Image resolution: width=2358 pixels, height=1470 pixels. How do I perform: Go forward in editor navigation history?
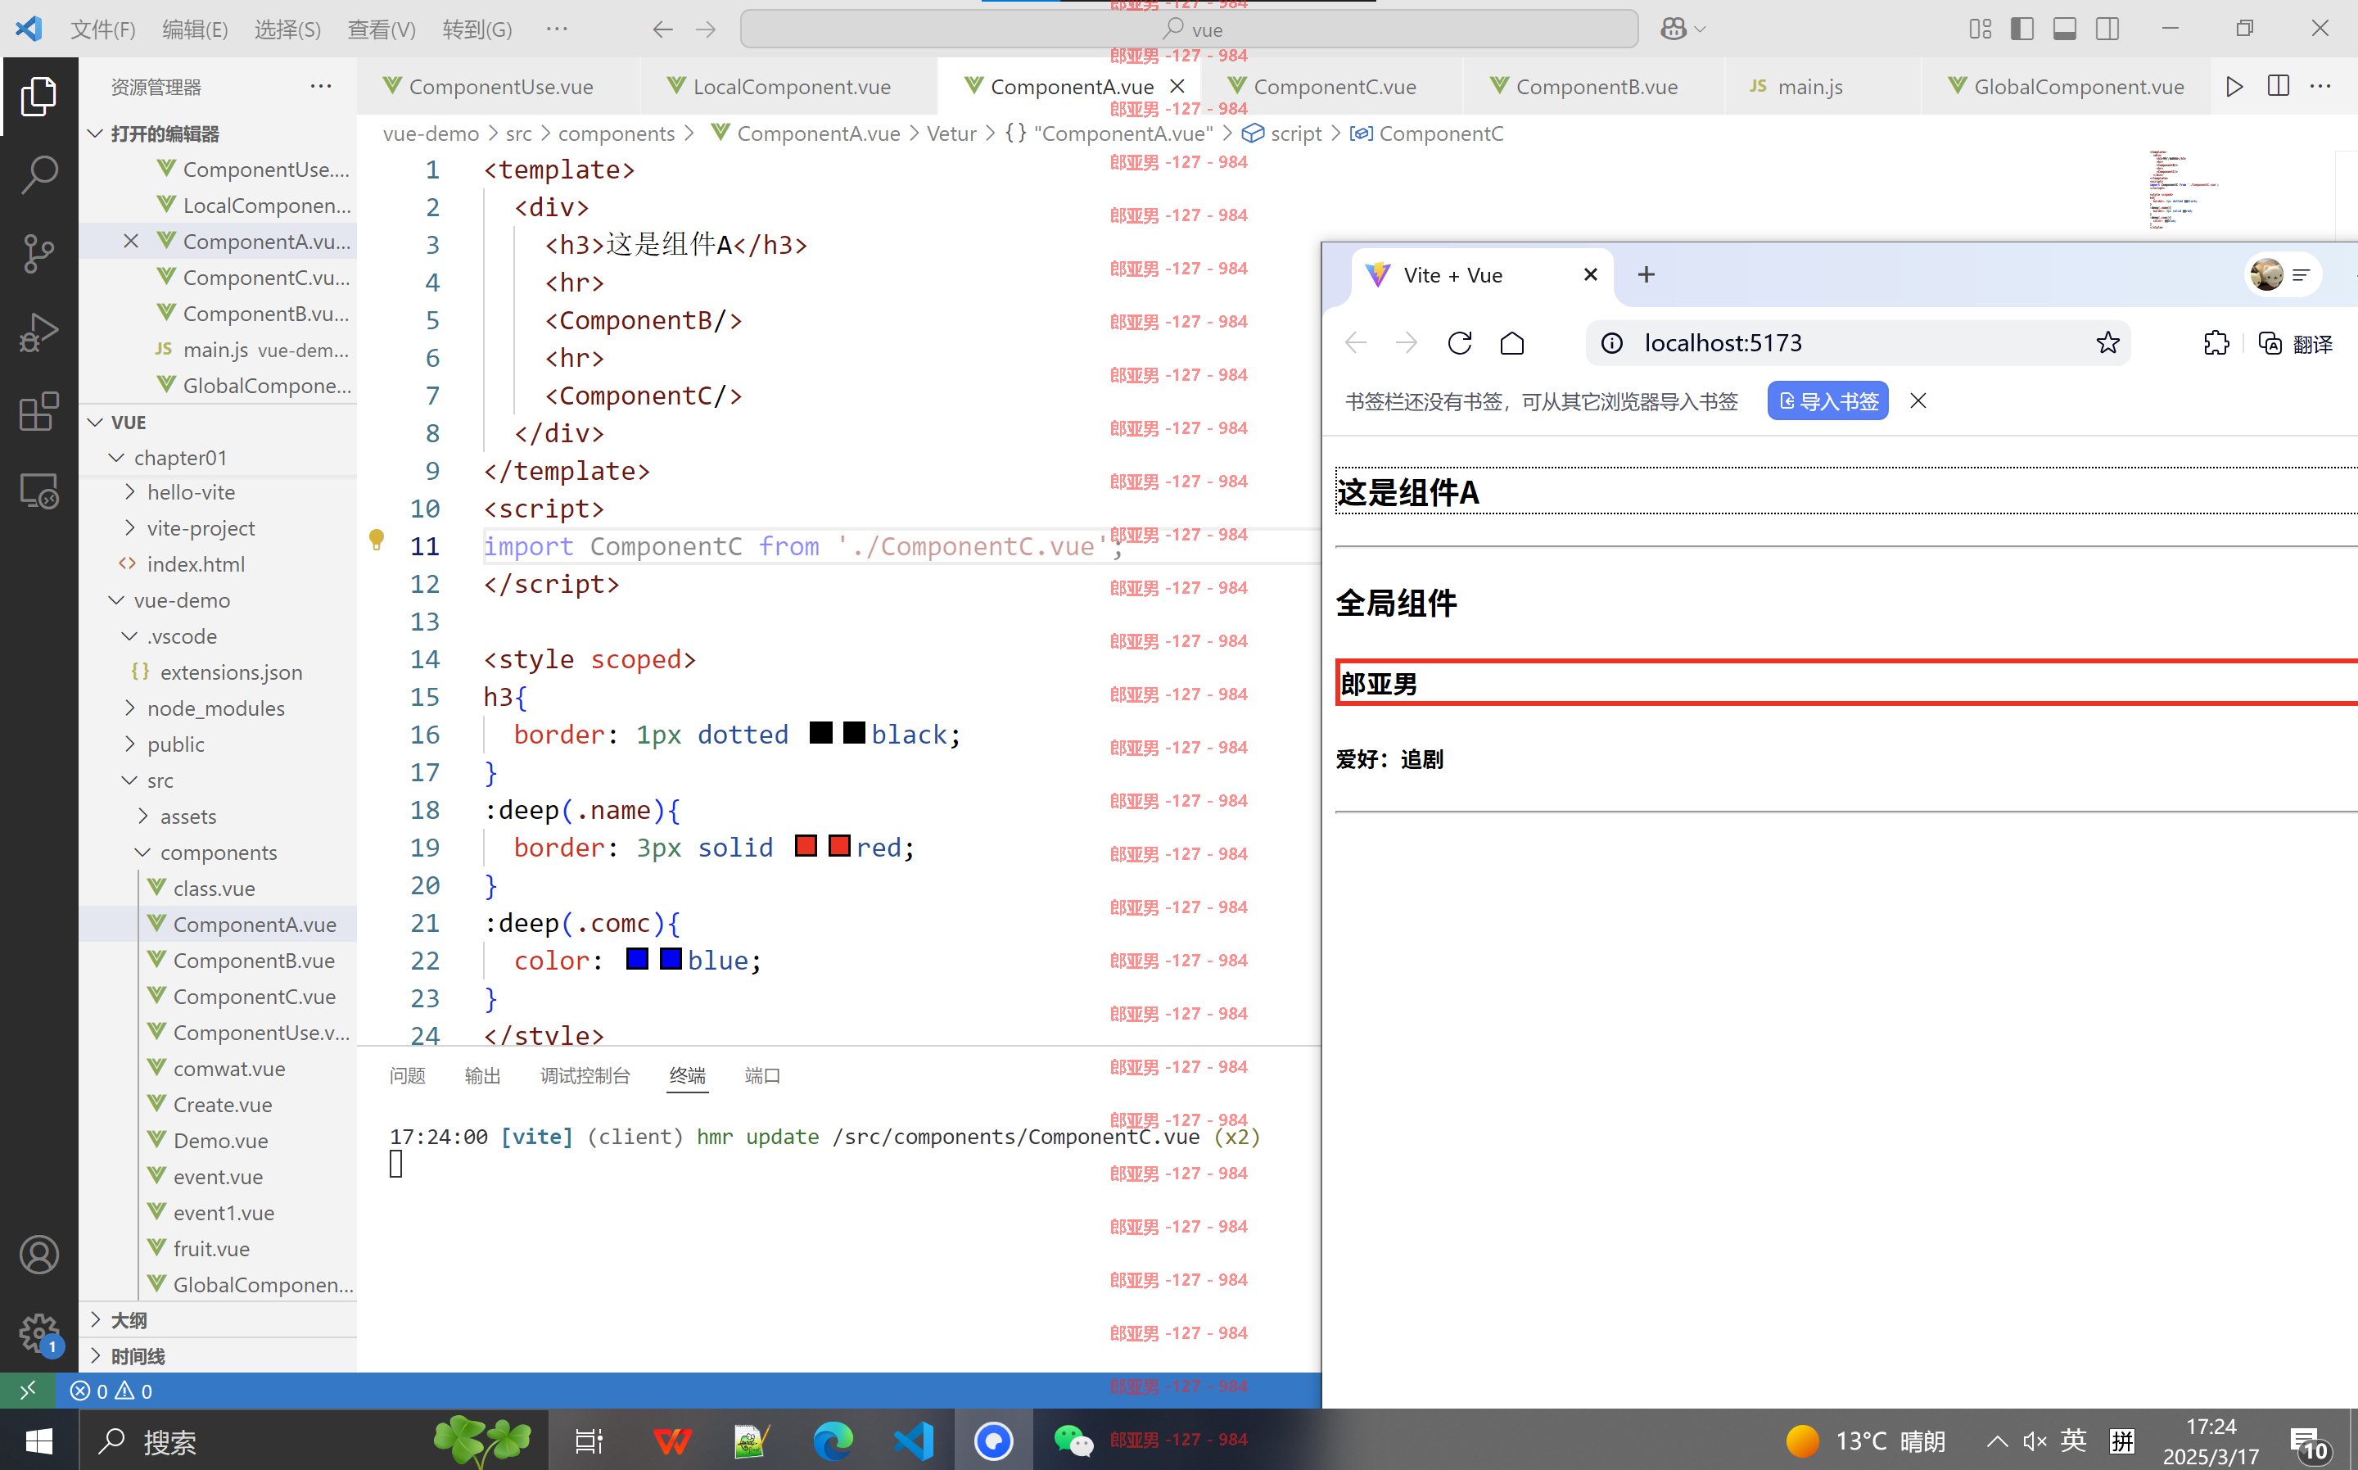(x=706, y=29)
